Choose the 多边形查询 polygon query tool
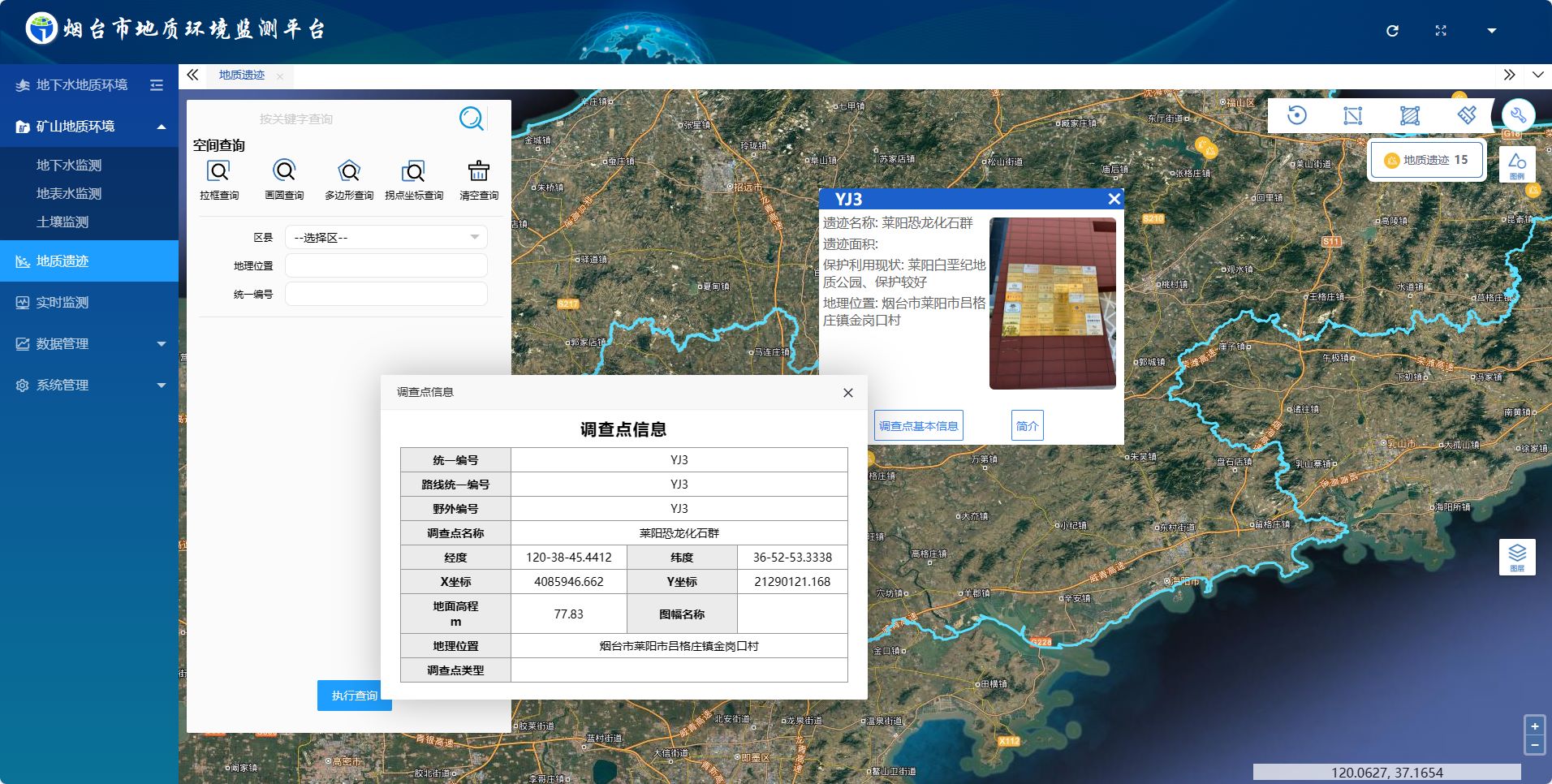 click(x=349, y=172)
